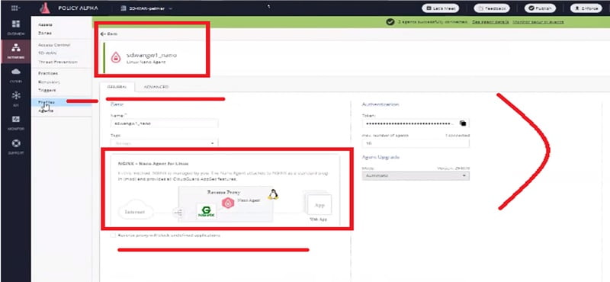Select the General tab
610x282 pixels.
[x=117, y=87]
